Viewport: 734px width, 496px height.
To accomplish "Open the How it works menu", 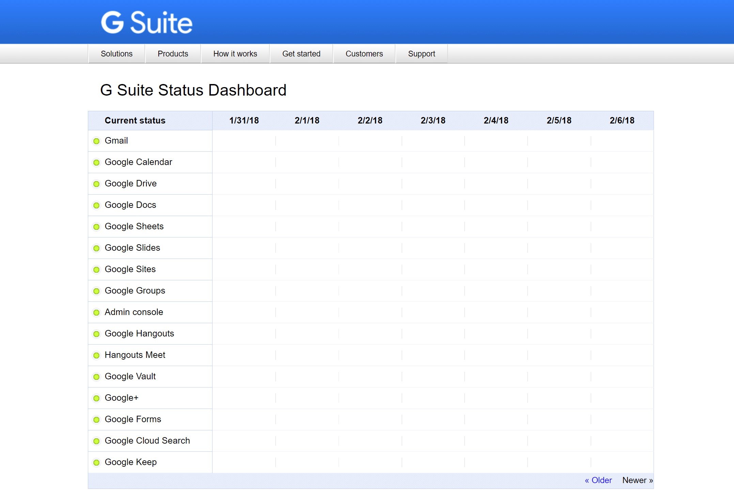I will [235, 54].
